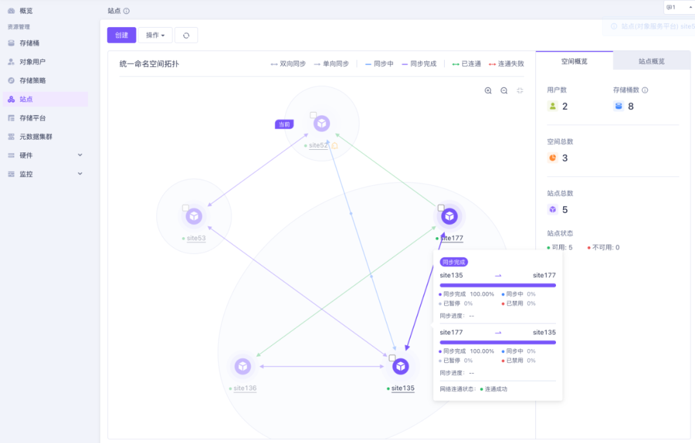Switch to the 站点概览 tab
This screenshot has height=443, width=695.
click(x=651, y=61)
